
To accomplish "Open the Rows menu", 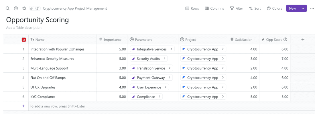I will tap(192, 9).
